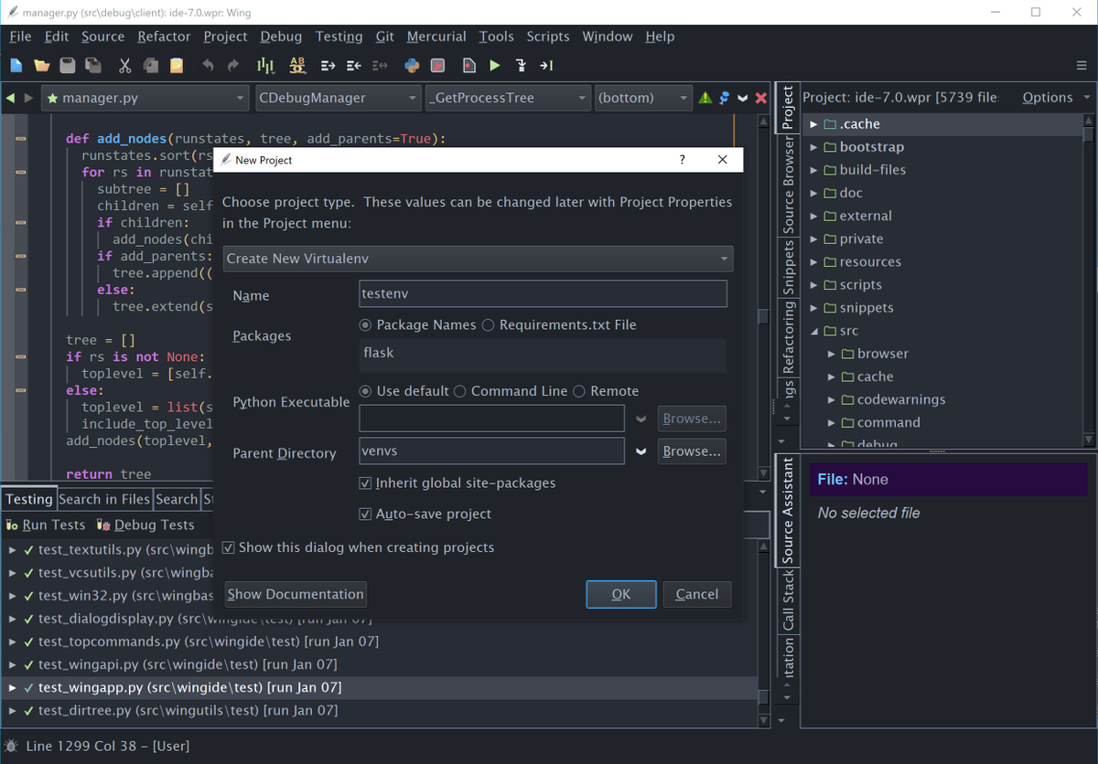Toggle Show this dialog when creating projects
The width and height of the screenshot is (1098, 764).
point(229,547)
